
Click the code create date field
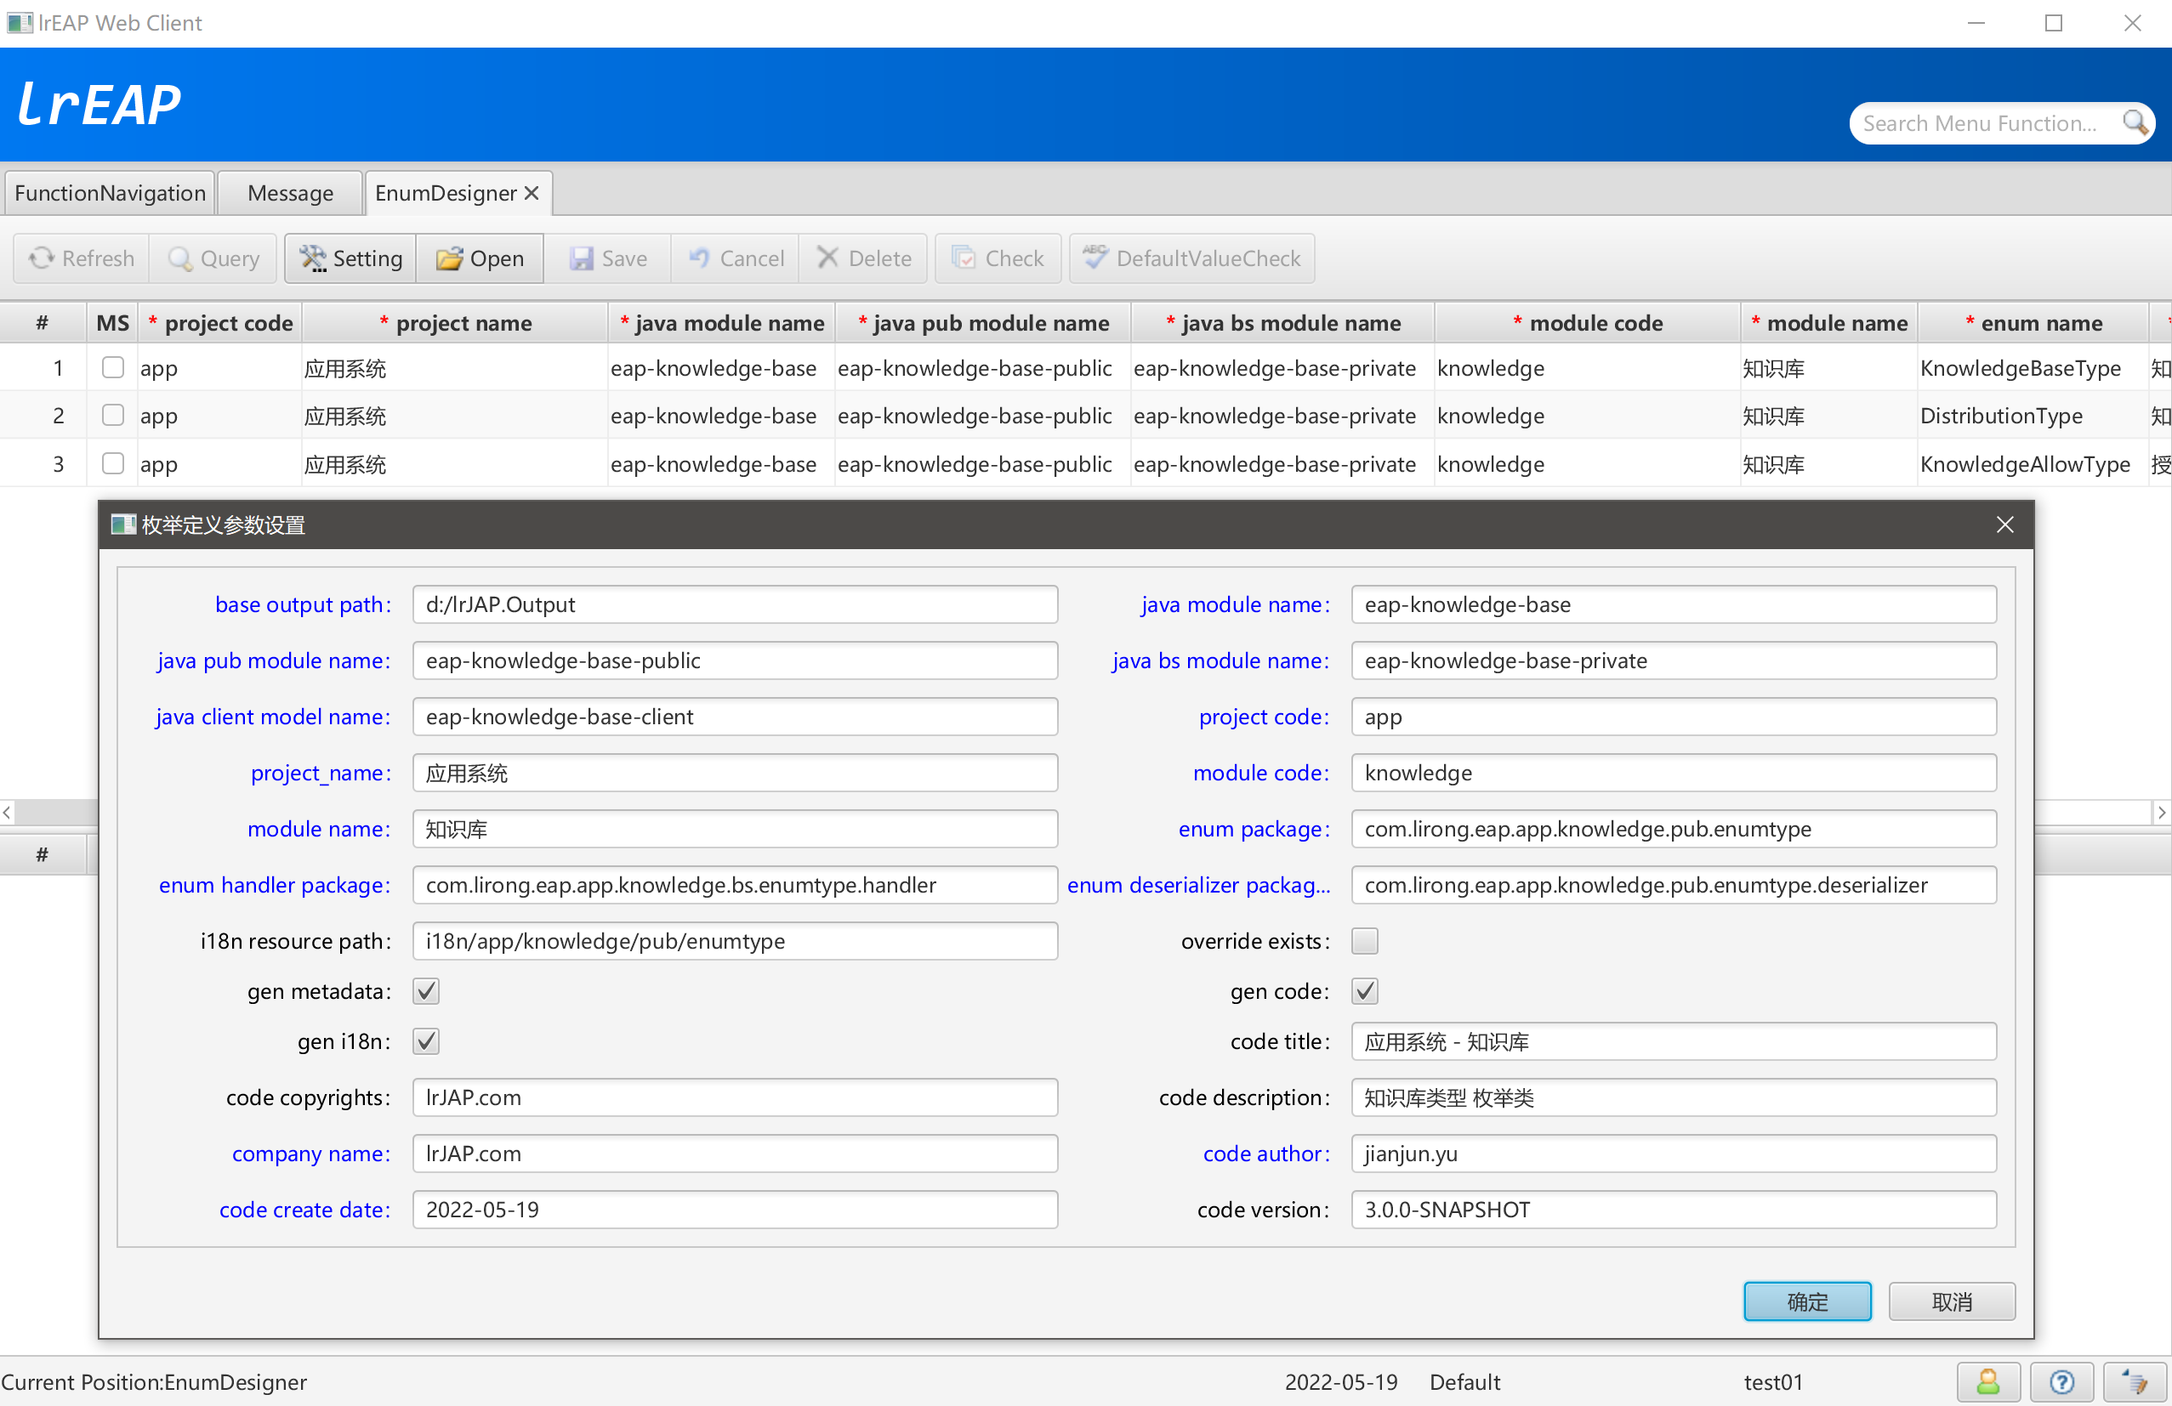[x=735, y=1210]
